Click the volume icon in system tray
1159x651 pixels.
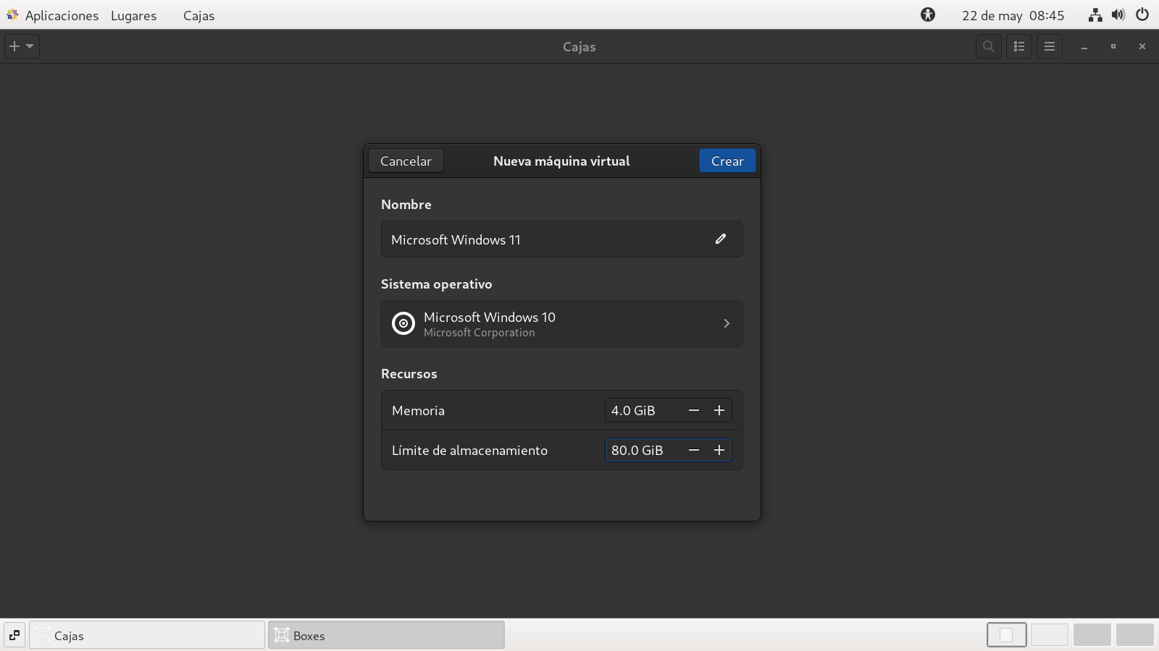coord(1118,15)
